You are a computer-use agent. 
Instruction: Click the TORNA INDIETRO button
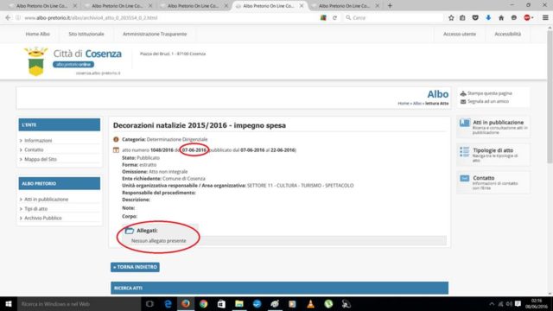point(135,267)
